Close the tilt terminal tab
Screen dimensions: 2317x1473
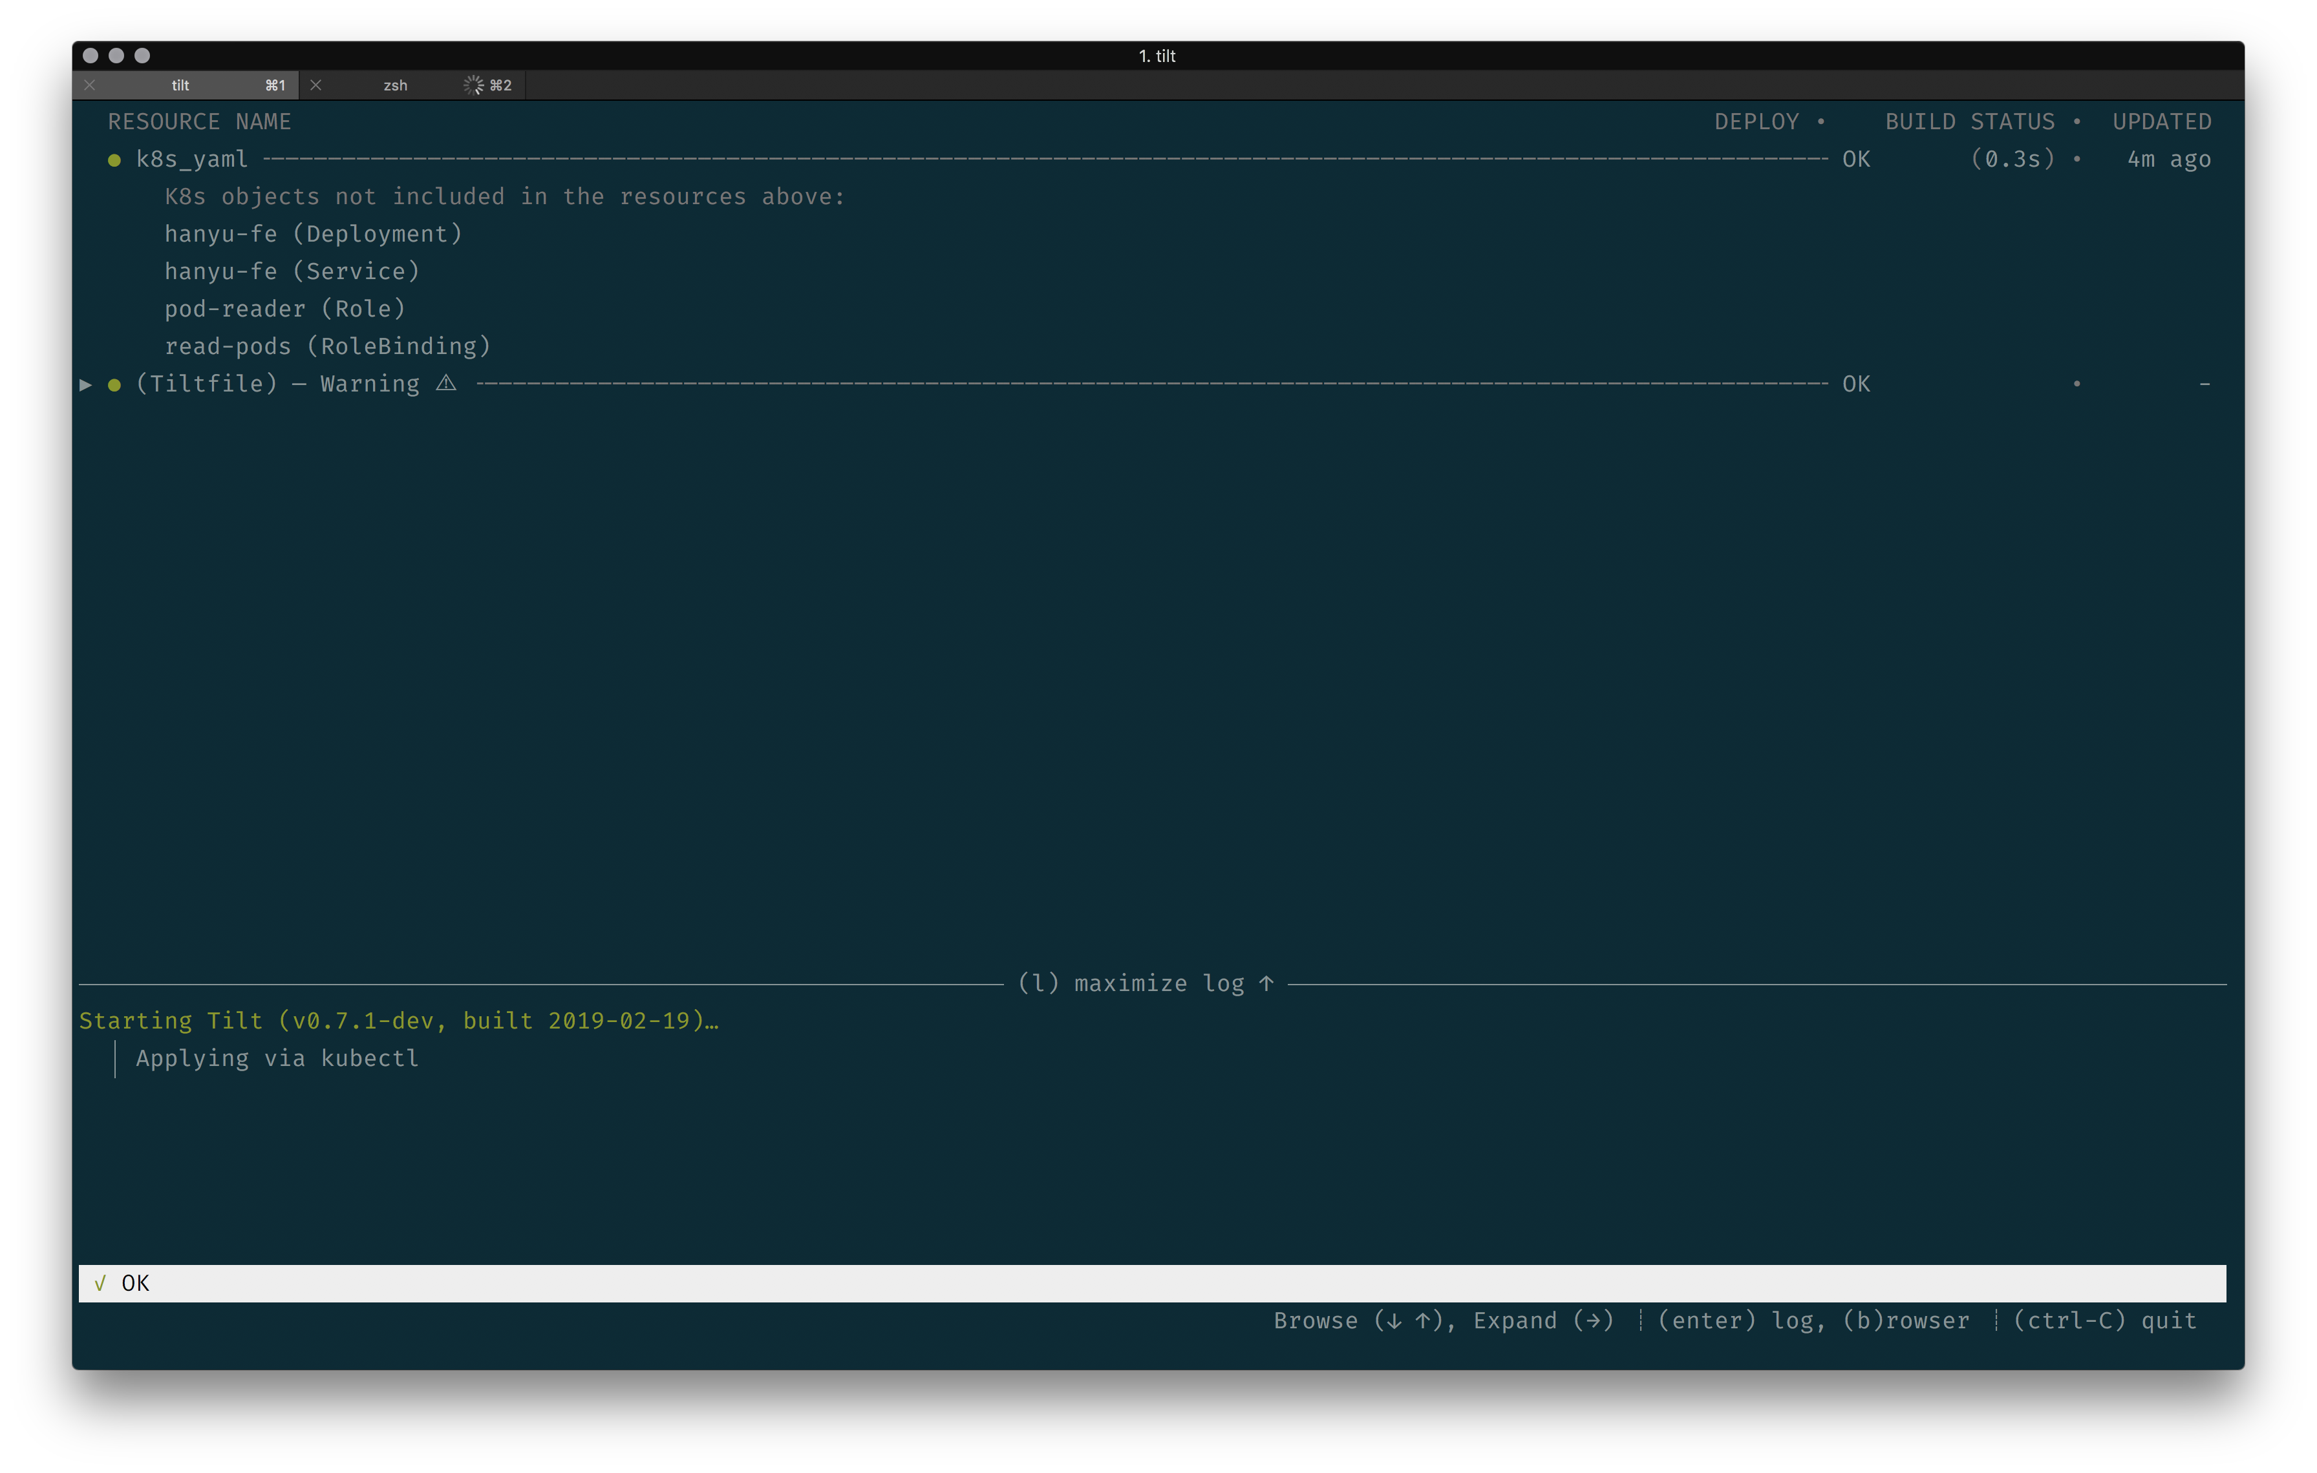pos(89,85)
